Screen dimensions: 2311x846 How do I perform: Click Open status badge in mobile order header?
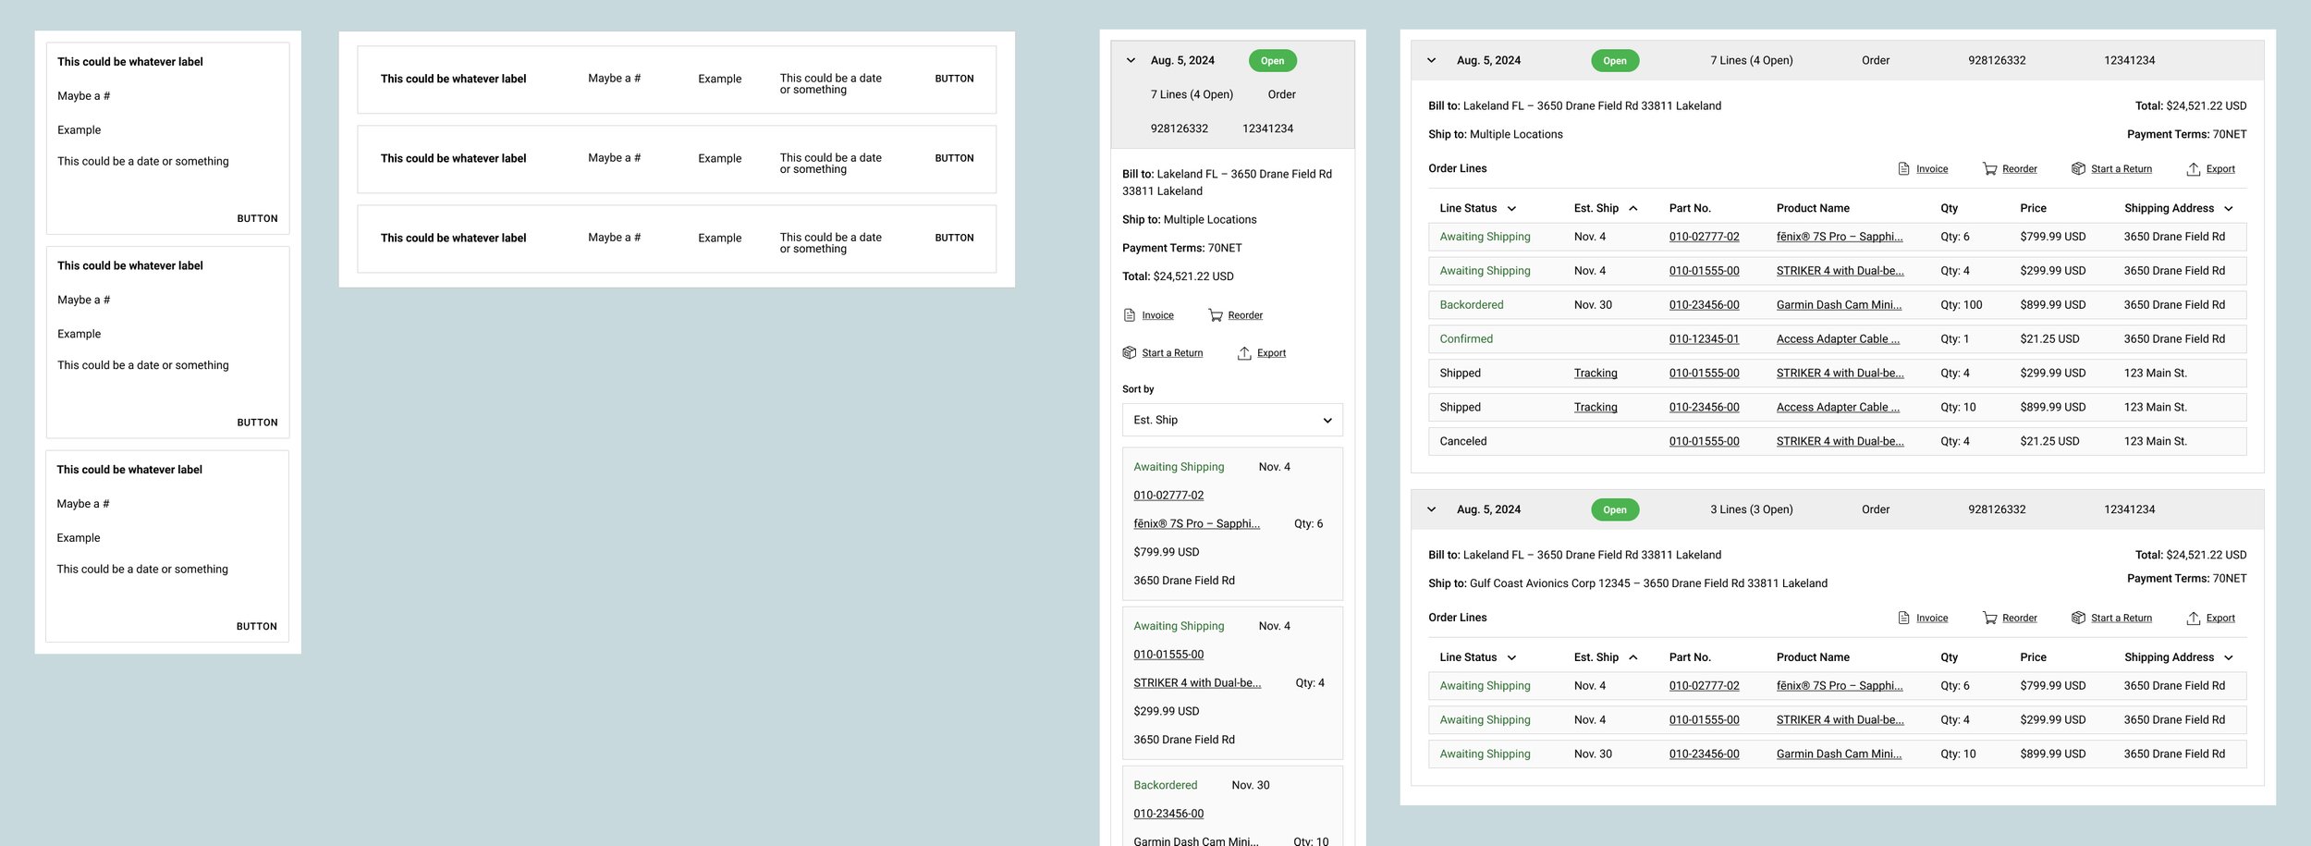point(1272,61)
